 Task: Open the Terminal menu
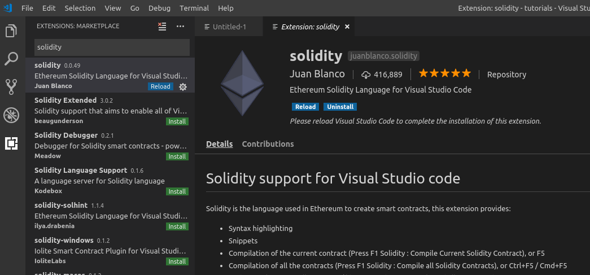click(x=194, y=8)
